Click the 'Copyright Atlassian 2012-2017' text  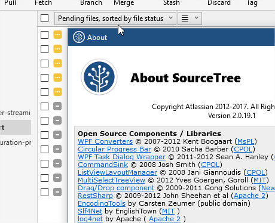pyautogui.click(x=199, y=107)
